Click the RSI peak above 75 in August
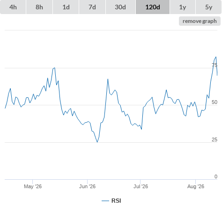This screenshot has height=213, width=222. click(x=216, y=57)
